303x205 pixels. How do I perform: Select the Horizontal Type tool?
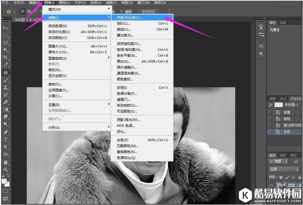point(6,139)
